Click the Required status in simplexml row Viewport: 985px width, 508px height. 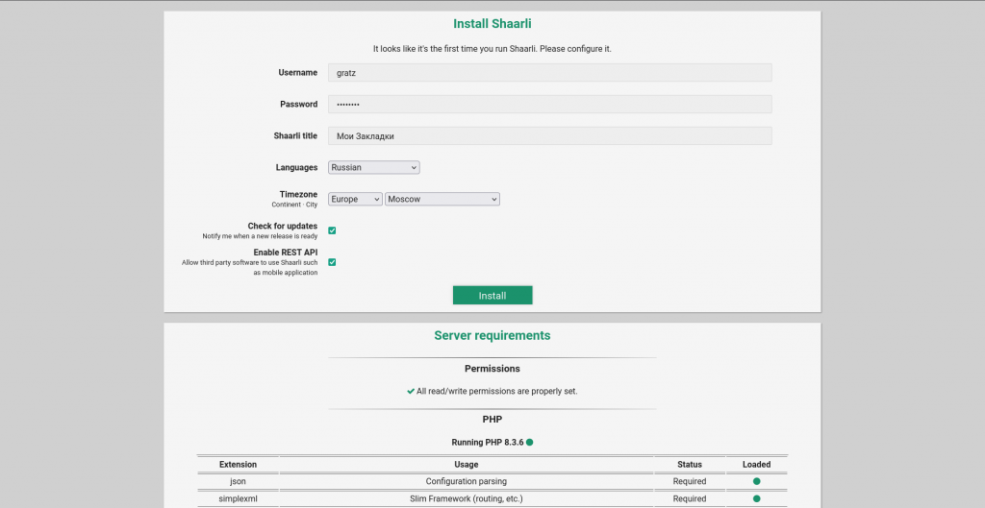pyautogui.click(x=690, y=498)
